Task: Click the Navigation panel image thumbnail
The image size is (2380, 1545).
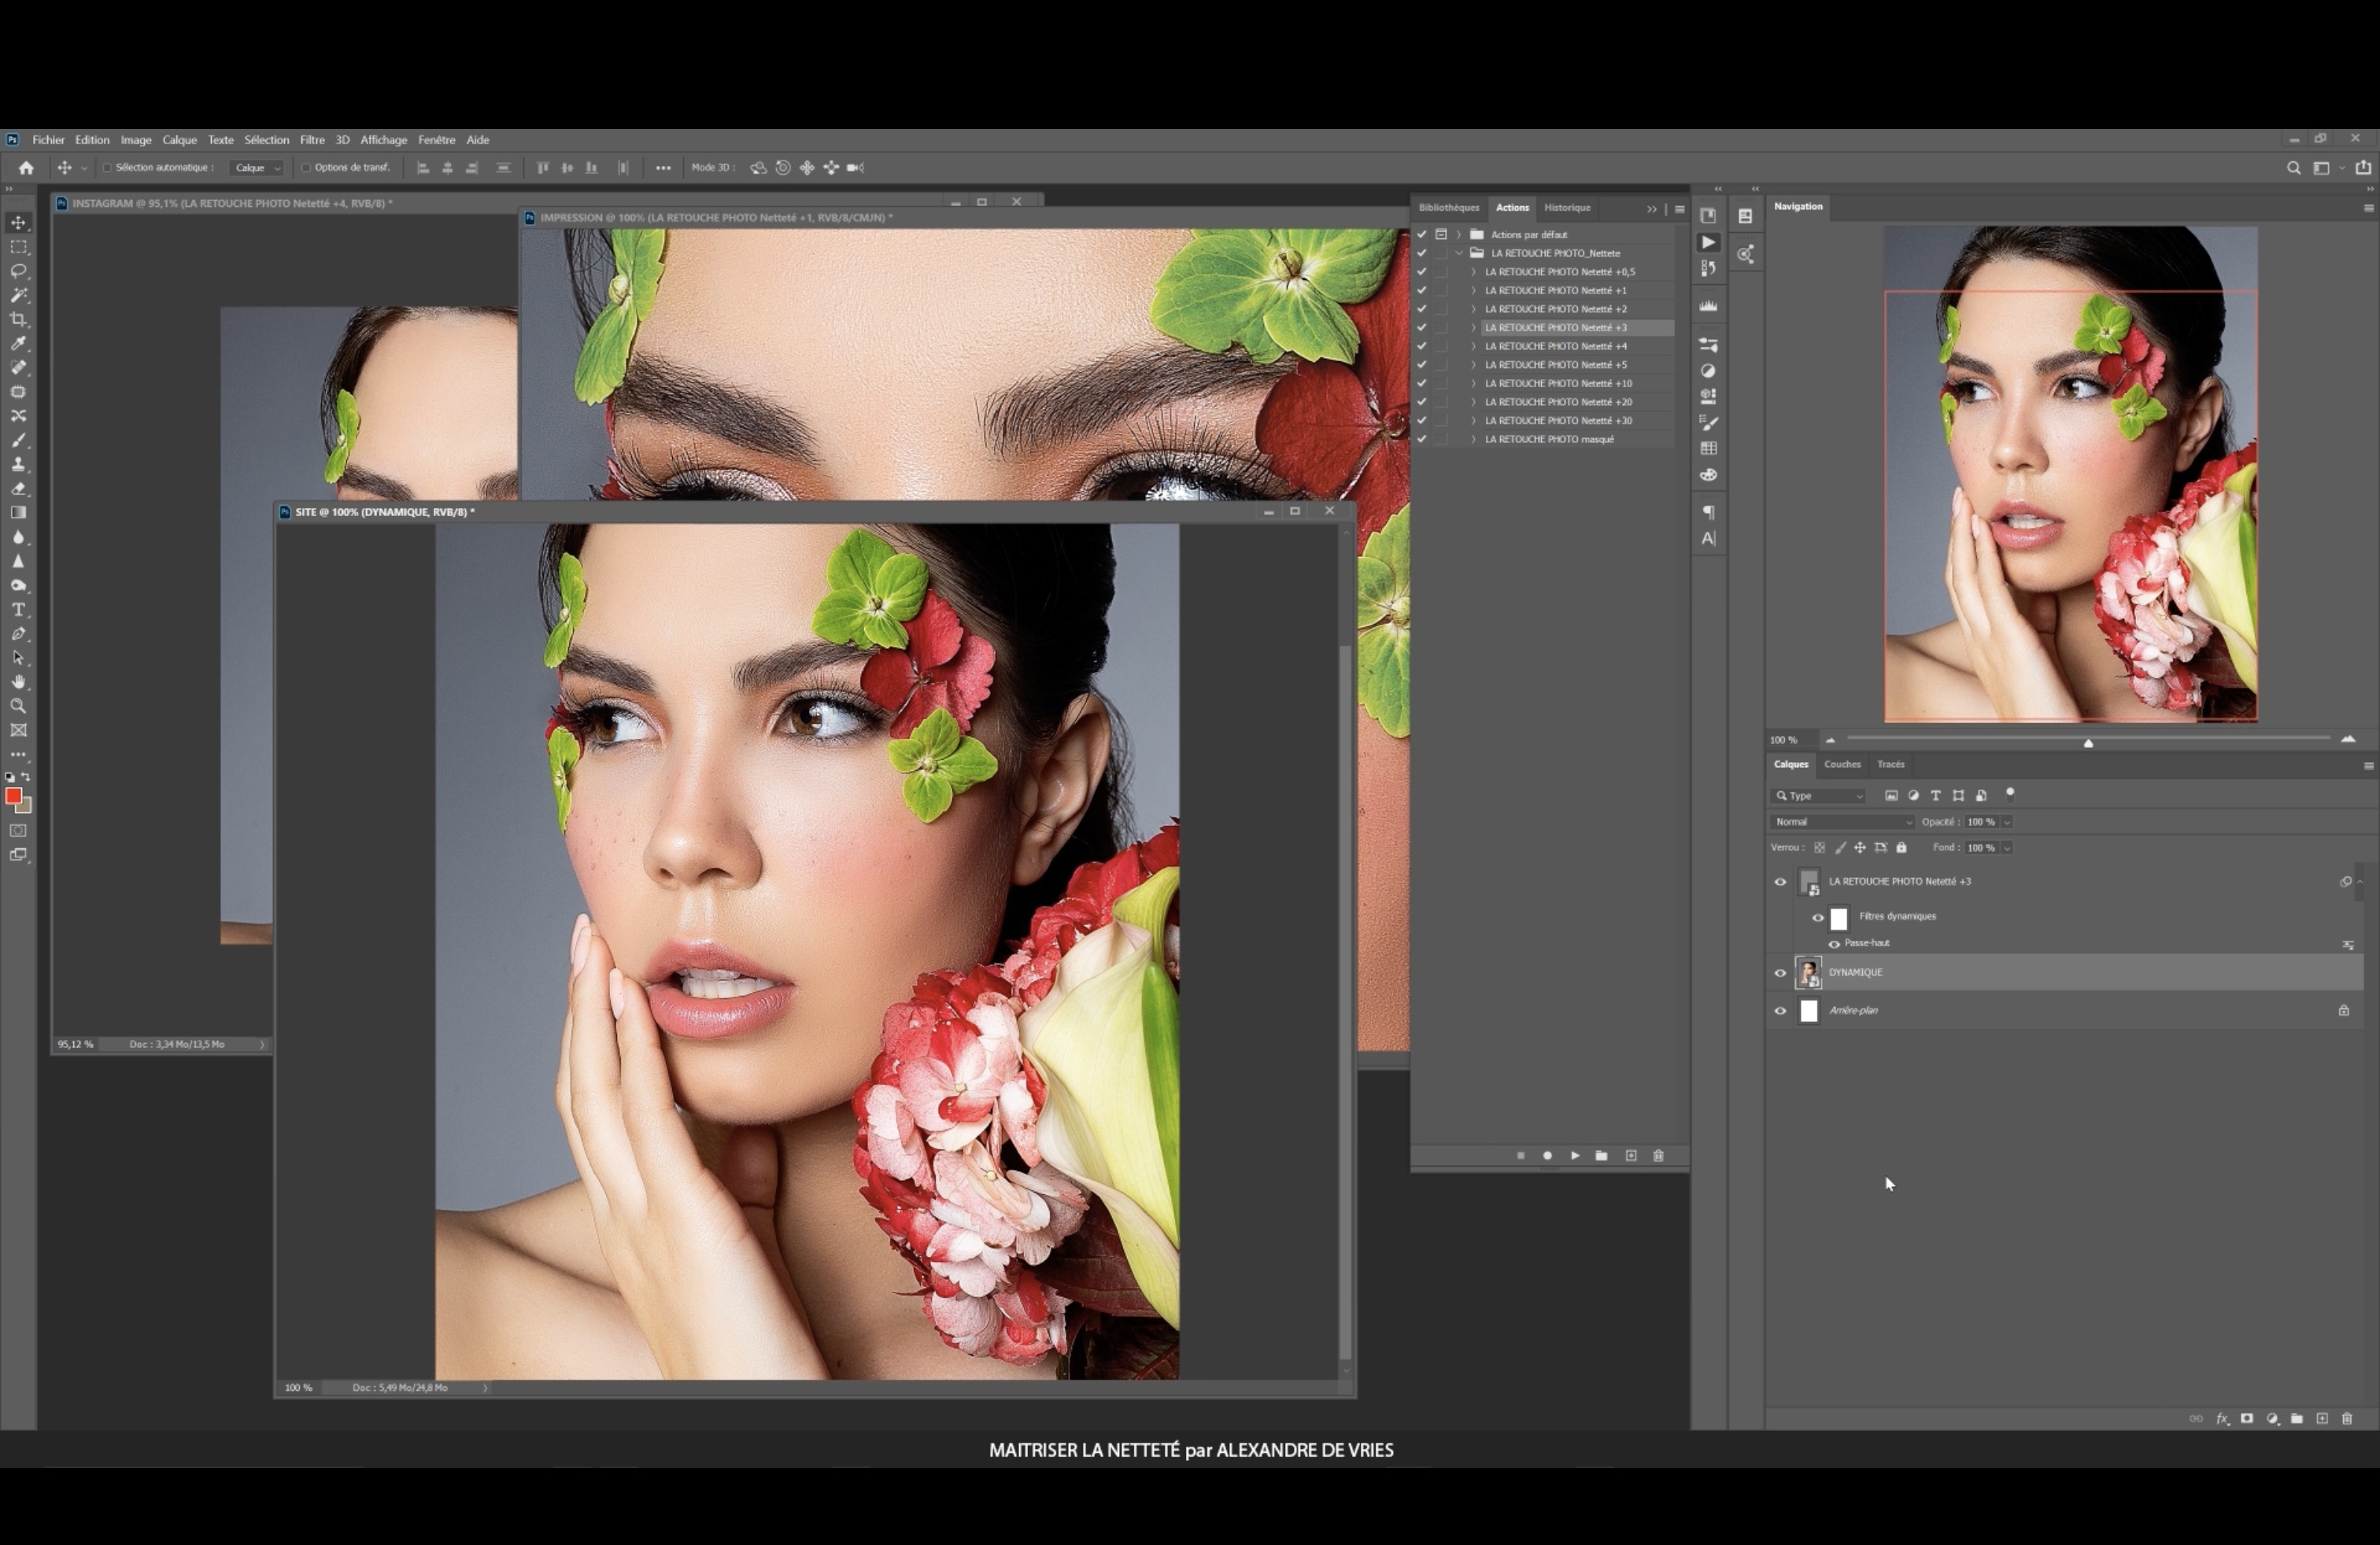Action: click(x=2070, y=473)
